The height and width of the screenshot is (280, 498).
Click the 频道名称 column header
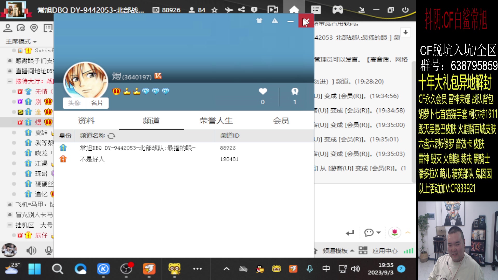(92, 136)
